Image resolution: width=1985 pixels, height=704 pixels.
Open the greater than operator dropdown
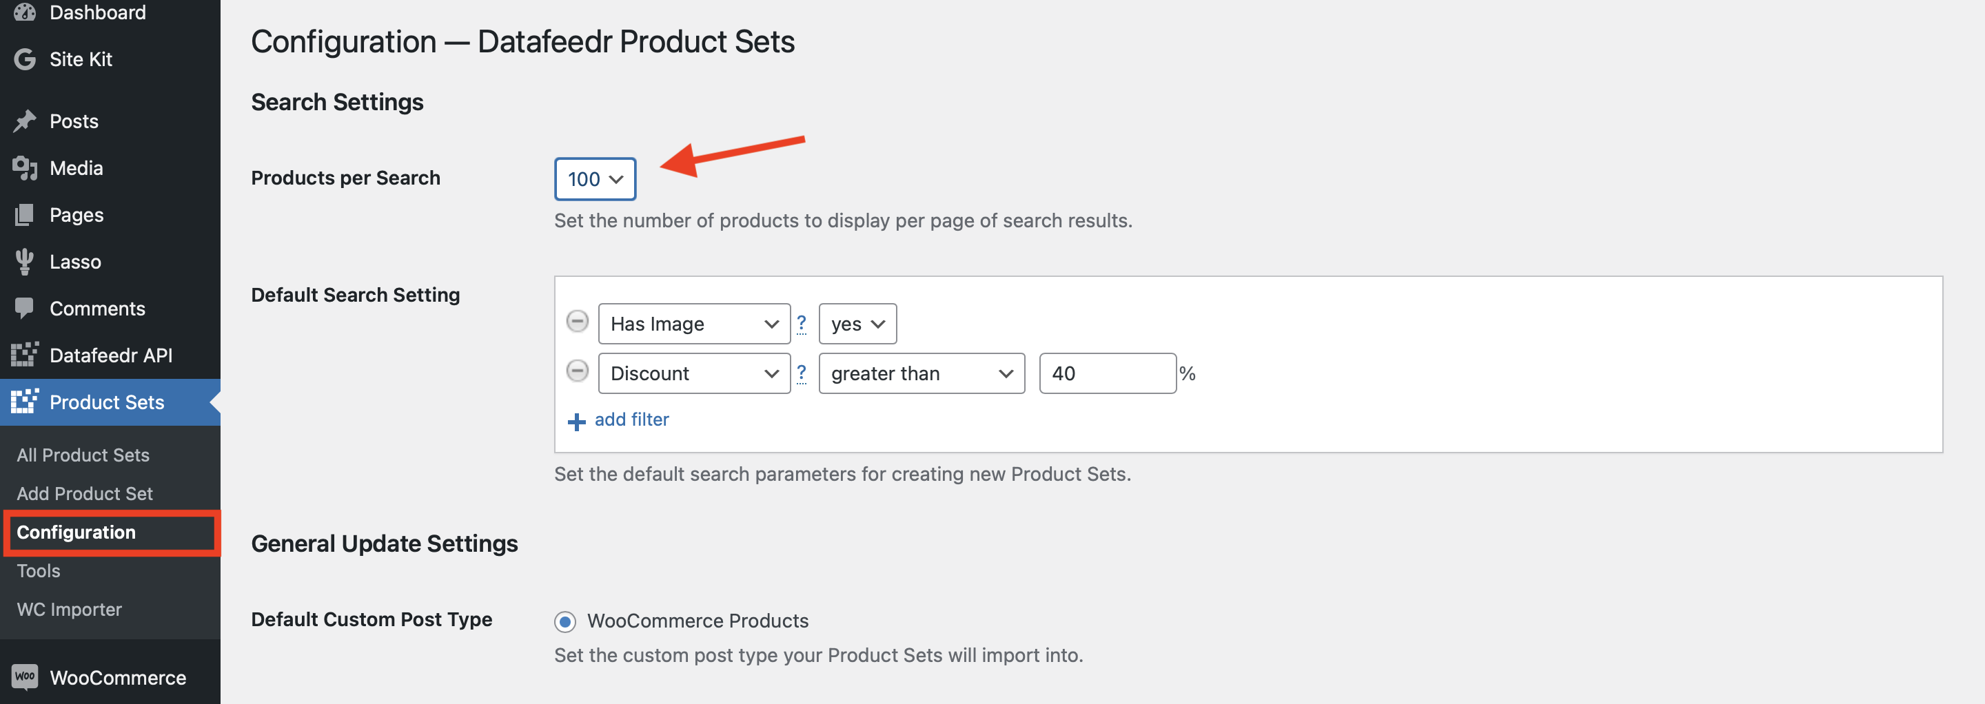[x=922, y=373]
